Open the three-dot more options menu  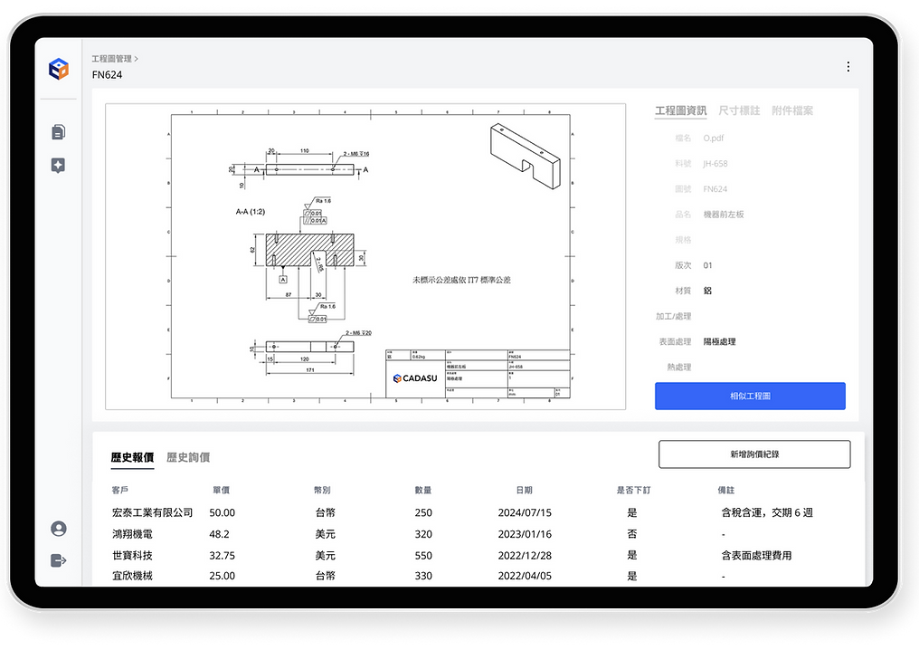(x=848, y=66)
